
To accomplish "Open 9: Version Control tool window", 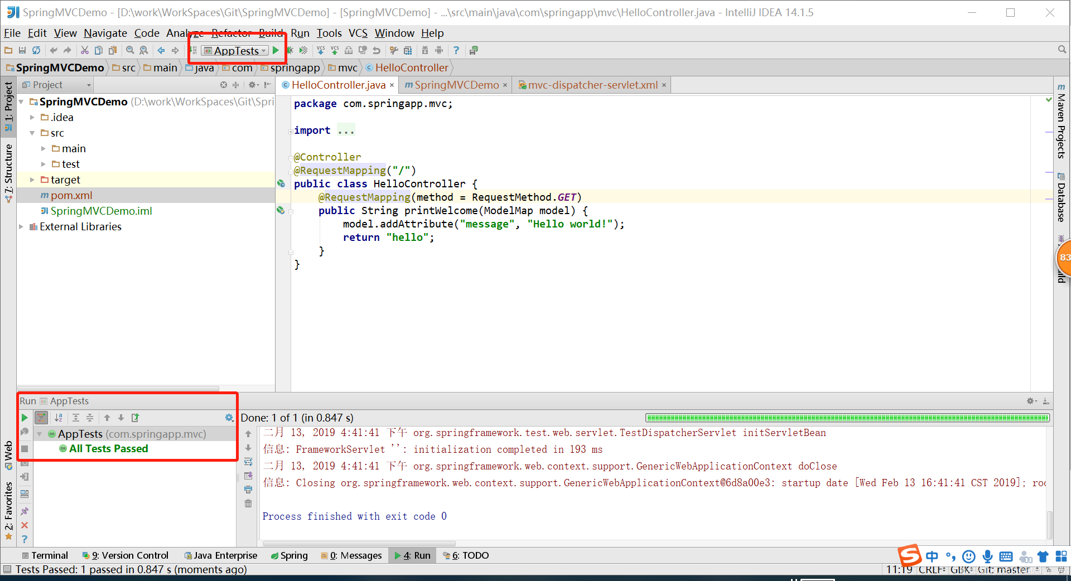I will pyautogui.click(x=126, y=555).
